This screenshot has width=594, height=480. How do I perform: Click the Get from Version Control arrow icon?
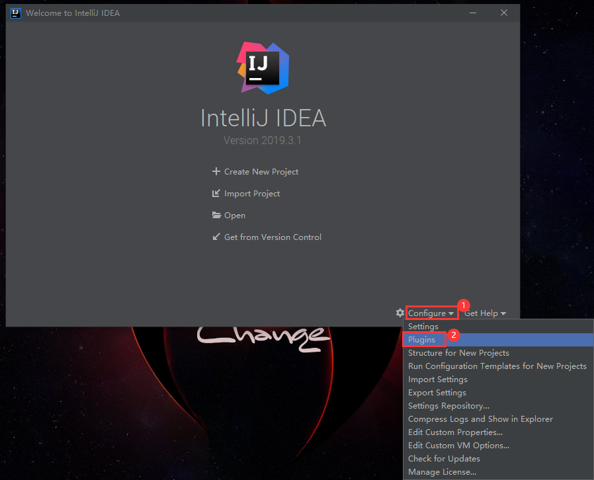216,237
